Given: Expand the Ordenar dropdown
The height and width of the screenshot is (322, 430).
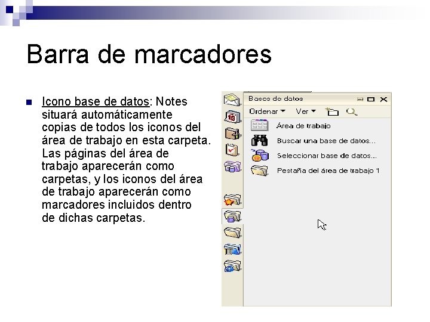Looking at the screenshot, I should [267, 112].
